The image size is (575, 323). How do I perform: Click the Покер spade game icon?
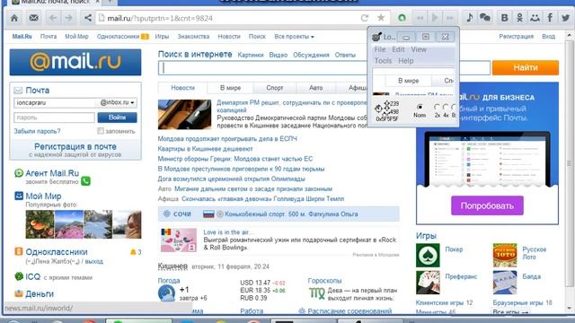(428, 255)
